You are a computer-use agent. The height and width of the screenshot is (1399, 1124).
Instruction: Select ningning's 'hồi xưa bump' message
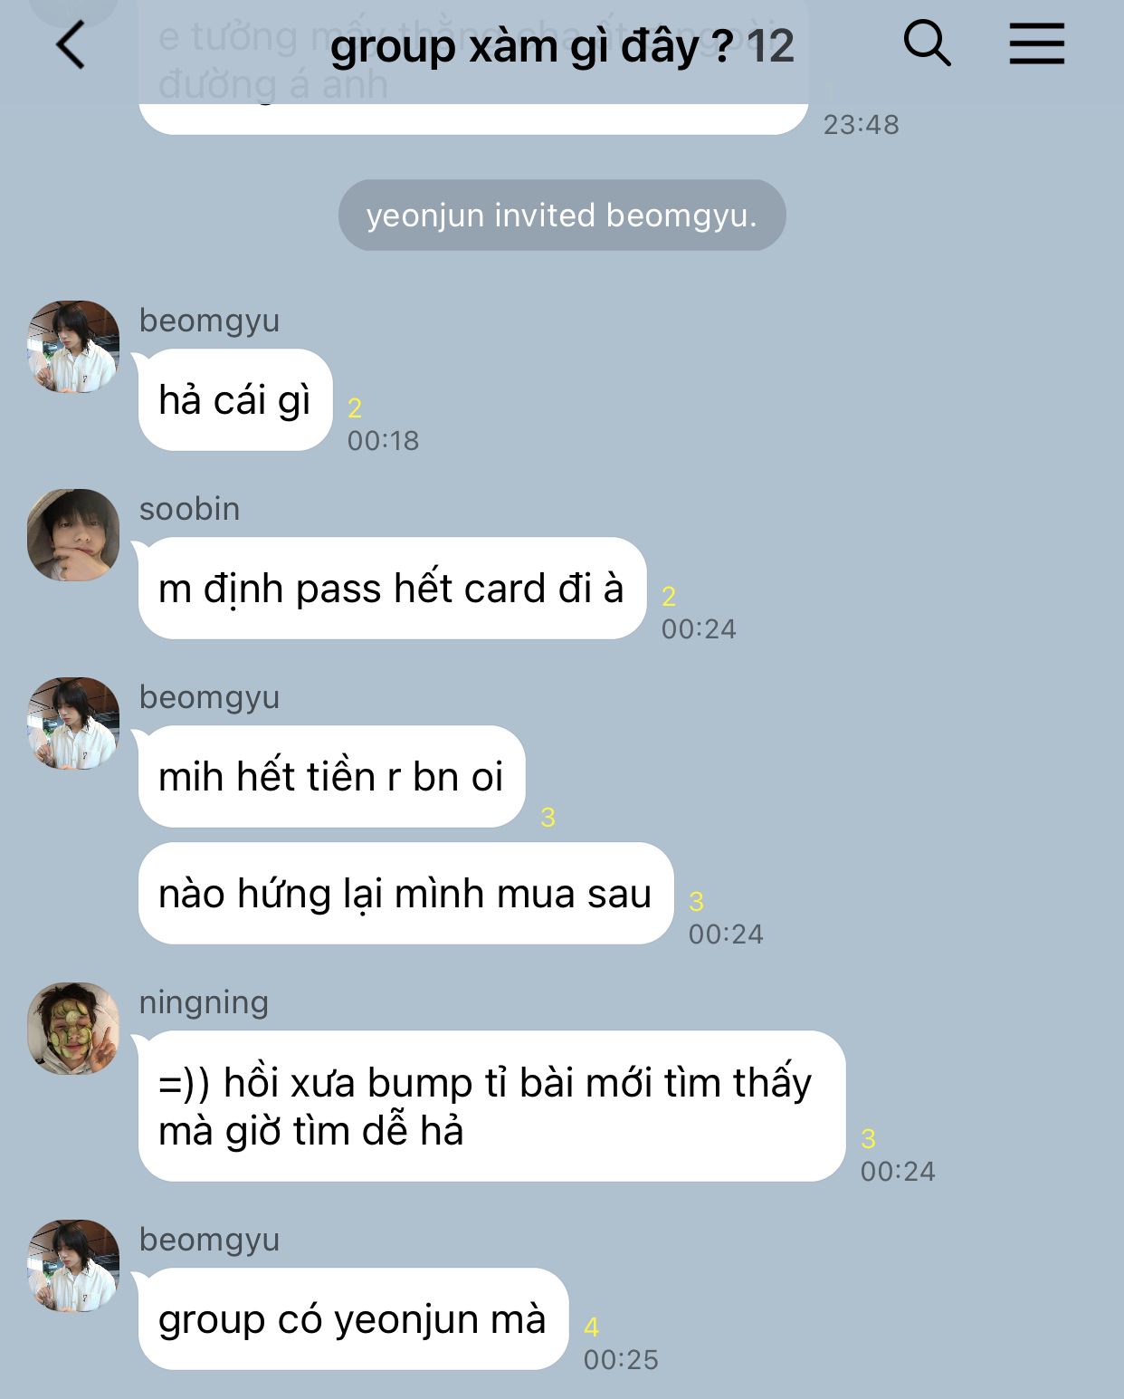point(491,1107)
